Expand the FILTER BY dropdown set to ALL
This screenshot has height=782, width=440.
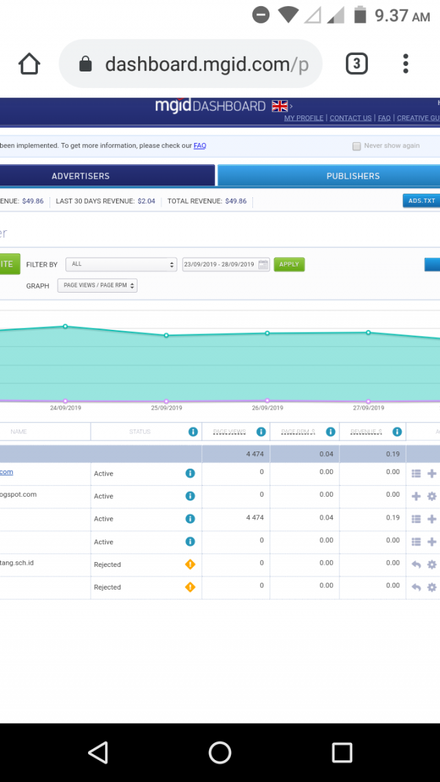(x=121, y=265)
